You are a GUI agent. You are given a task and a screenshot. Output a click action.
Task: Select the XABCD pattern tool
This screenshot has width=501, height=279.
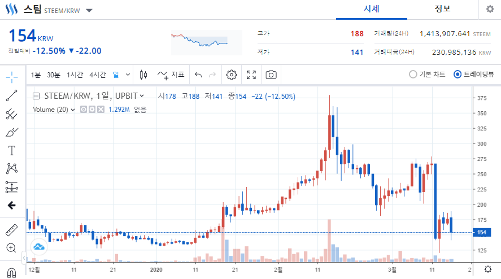point(12,168)
